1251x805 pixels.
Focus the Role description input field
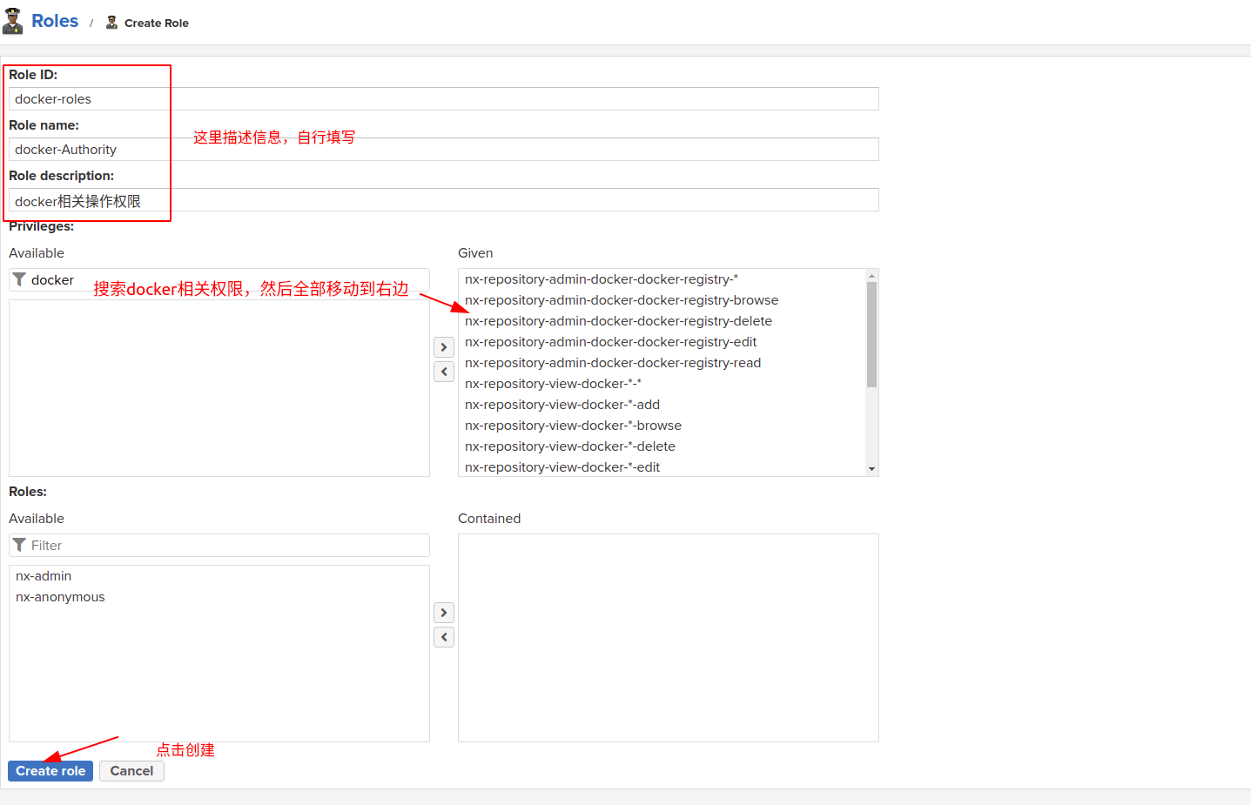coord(444,200)
